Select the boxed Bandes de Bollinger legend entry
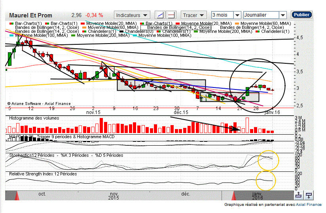The image size is (326, 213). click(176, 27)
